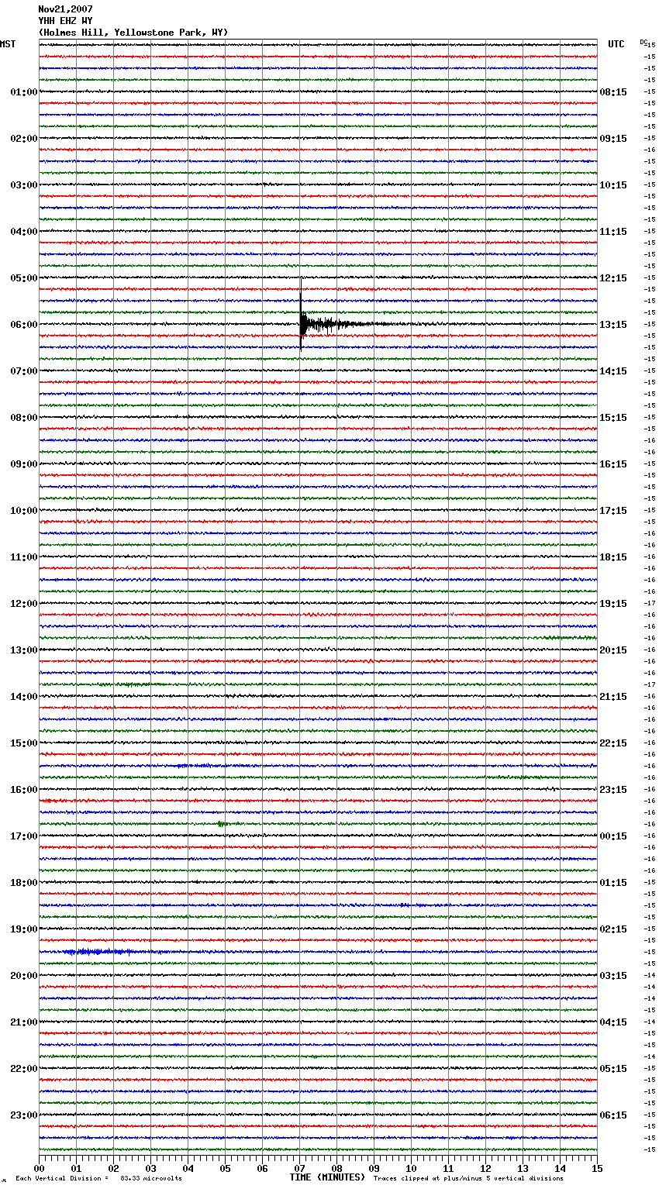
Task: Pick the 15:00 MST time label
Action: [23, 743]
